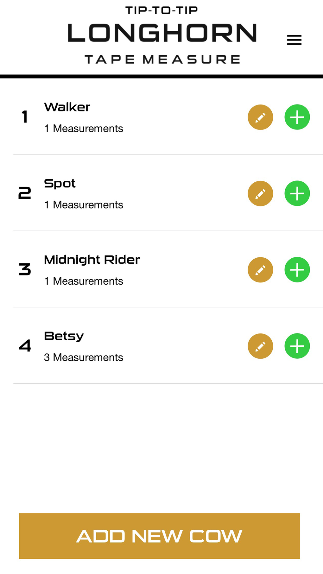View Midnight Rider's 1 Measurements text
This screenshot has width=323, height=574.
[84, 281]
